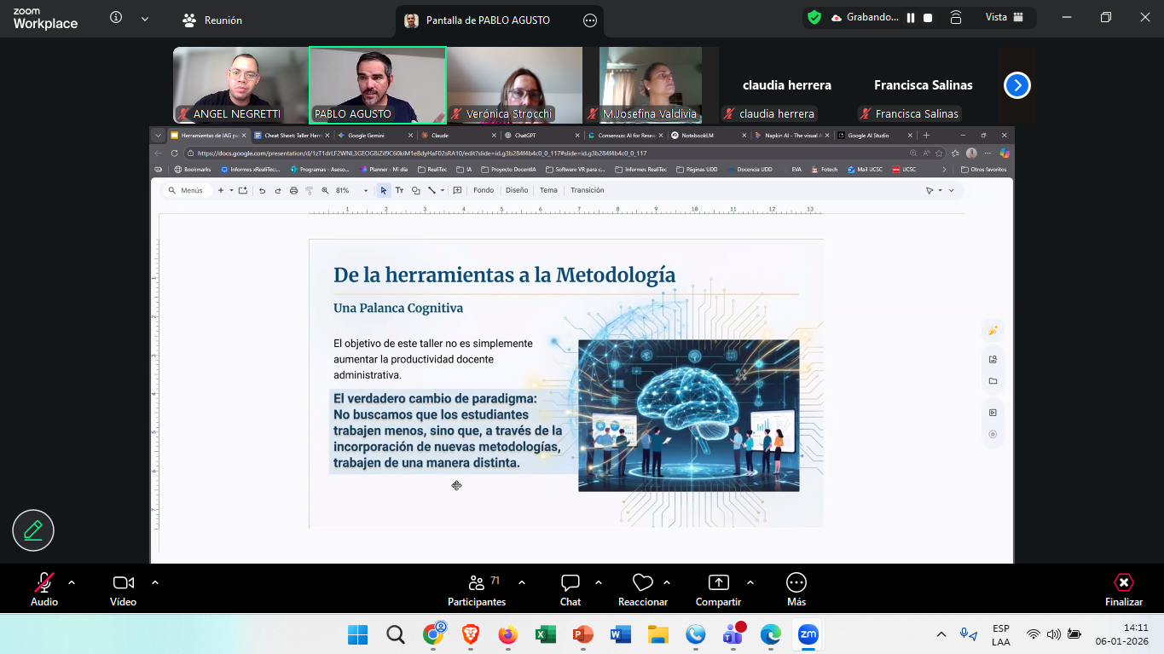Expand audio options arrow
The image size is (1164, 654).
tap(72, 582)
